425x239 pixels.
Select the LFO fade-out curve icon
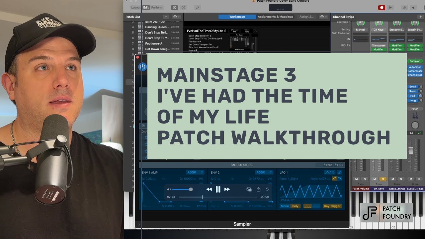click(x=340, y=179)
